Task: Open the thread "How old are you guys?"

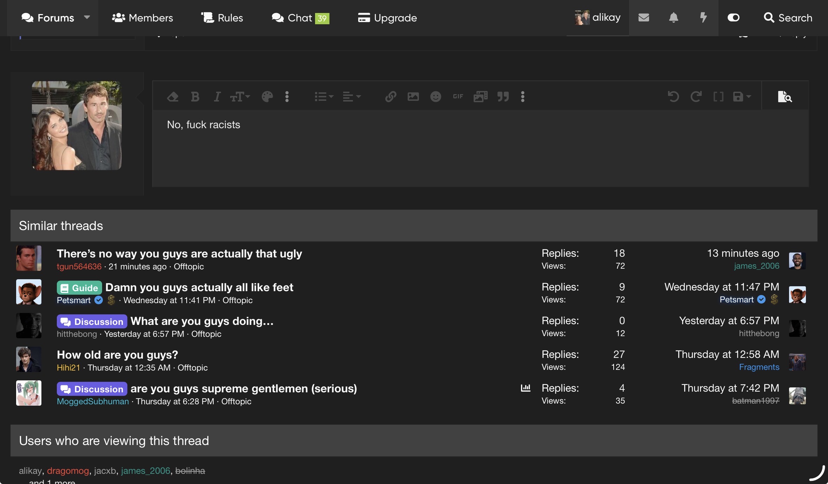Action: pos(118,355)
